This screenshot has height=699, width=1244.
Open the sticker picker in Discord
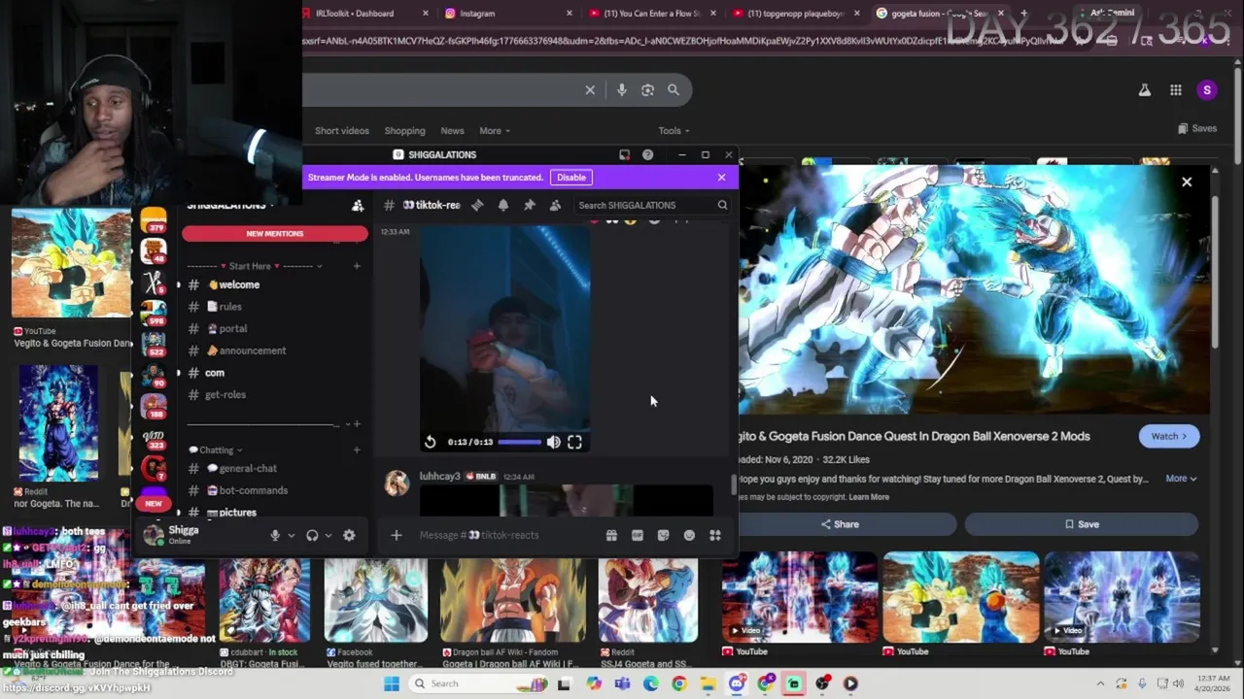[663, 535]
